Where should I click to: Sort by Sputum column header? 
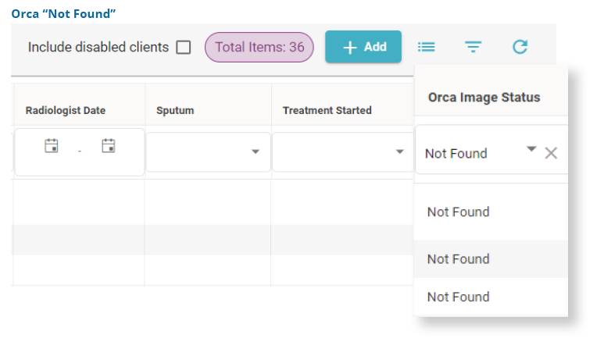click(175, 110)
